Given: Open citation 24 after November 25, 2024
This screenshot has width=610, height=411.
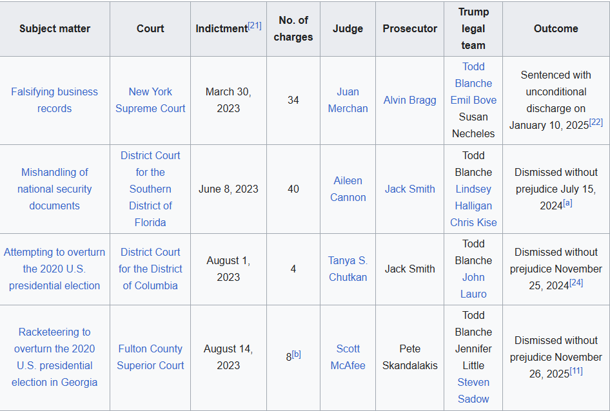Looking at the screenshot, I should point(576,283).
